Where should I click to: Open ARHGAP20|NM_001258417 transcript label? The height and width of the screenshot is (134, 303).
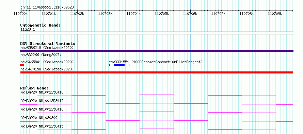(42, 101)
